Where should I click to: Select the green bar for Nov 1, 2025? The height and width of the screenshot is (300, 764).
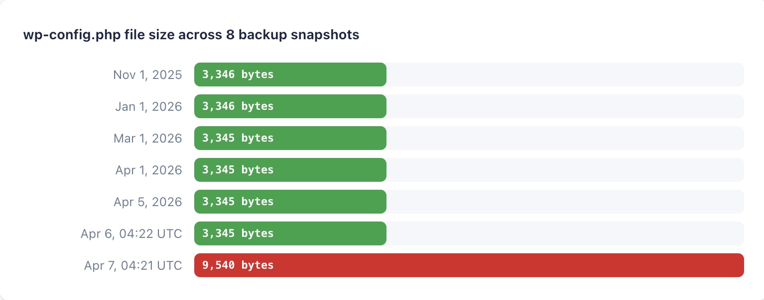click(x=329, y=75)
